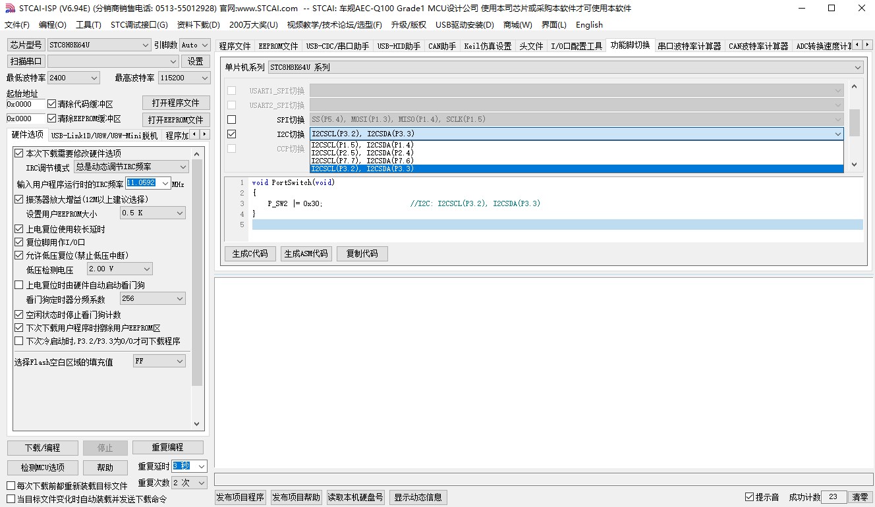This screenshot has height=507, width=875.
Task: Open 工具(T) menu
Action: (88, 25)
